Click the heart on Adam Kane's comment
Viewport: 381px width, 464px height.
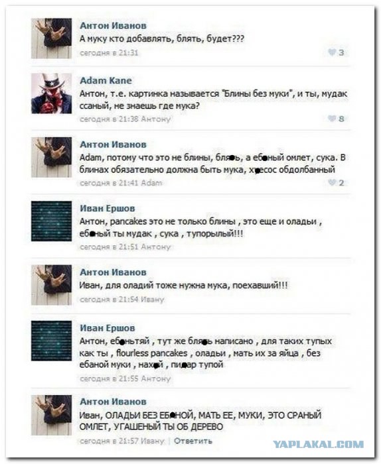pos(332,119)
